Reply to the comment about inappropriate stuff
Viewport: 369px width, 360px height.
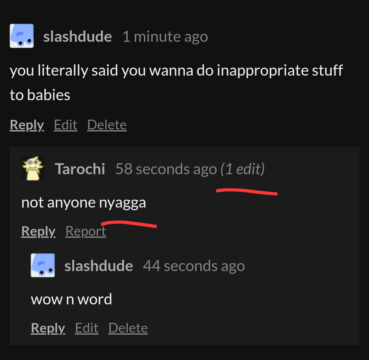point(27,125)
